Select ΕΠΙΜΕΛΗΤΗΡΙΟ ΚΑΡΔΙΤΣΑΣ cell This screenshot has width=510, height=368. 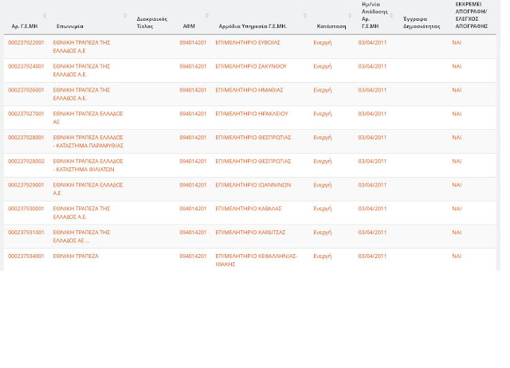pos(250,233)
